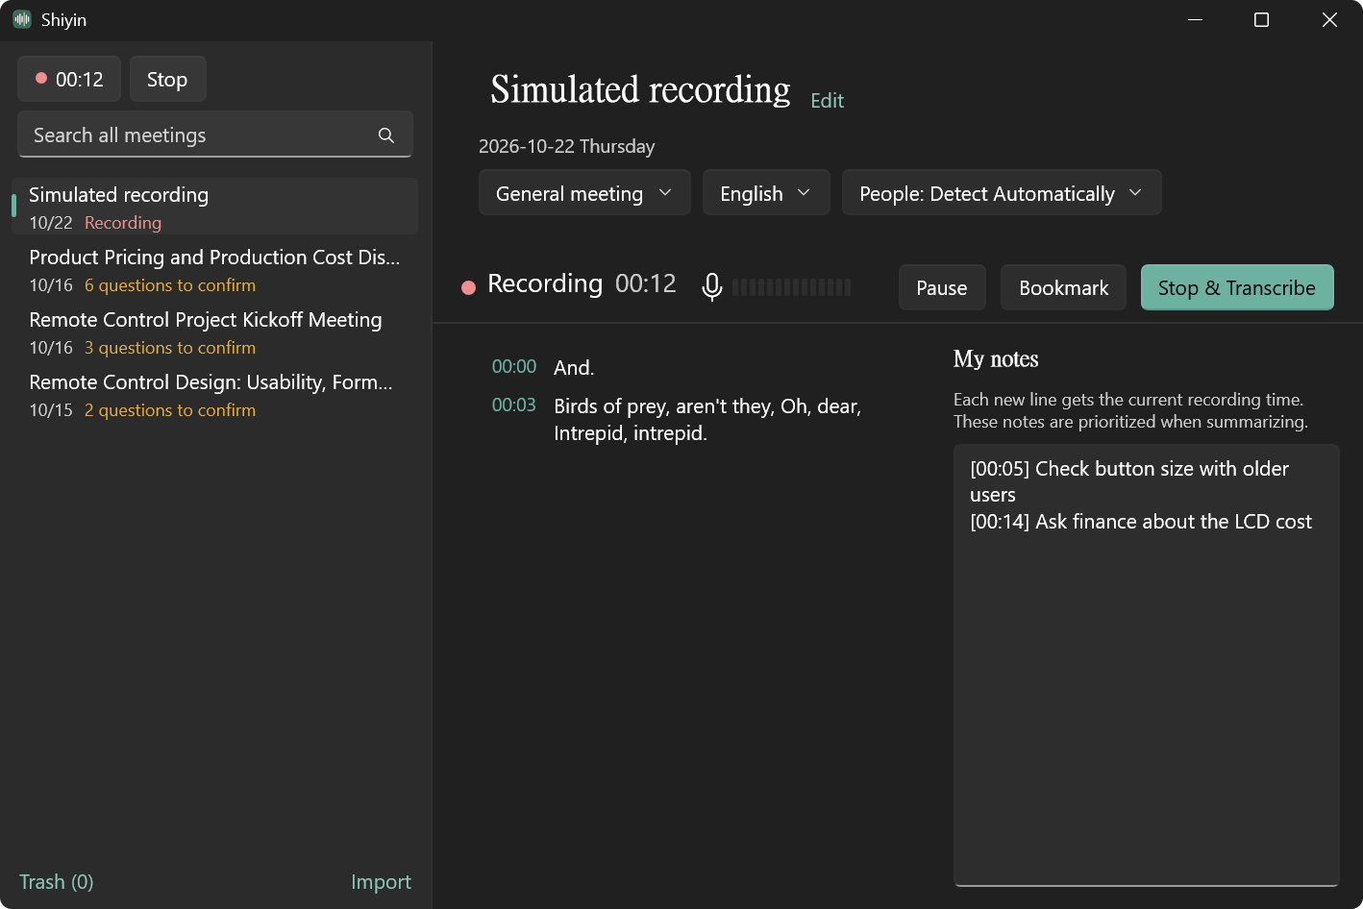Click the "2 questions to confirm" status
This screenshot has width=1363, height=909.
click(170, 410)
